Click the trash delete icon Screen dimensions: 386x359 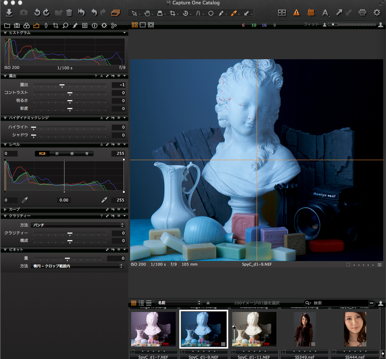pyautogui.click(x=69, y=13)
